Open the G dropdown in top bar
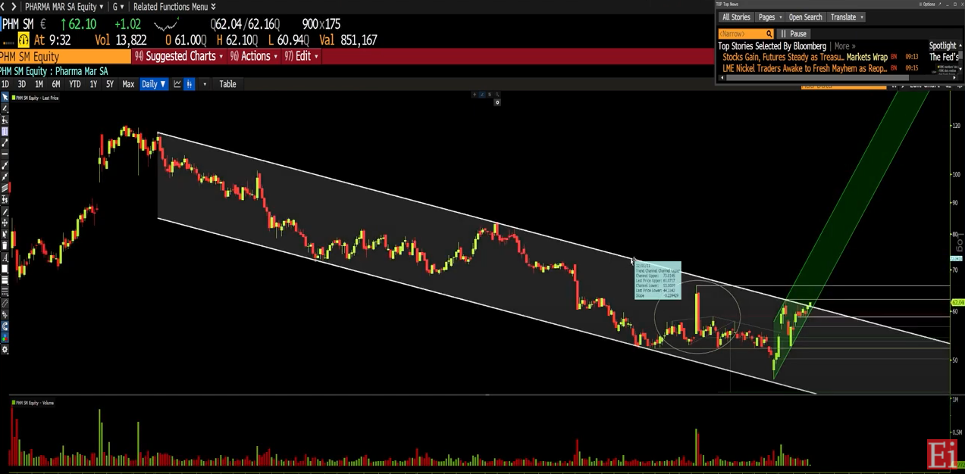 [118, 7]
